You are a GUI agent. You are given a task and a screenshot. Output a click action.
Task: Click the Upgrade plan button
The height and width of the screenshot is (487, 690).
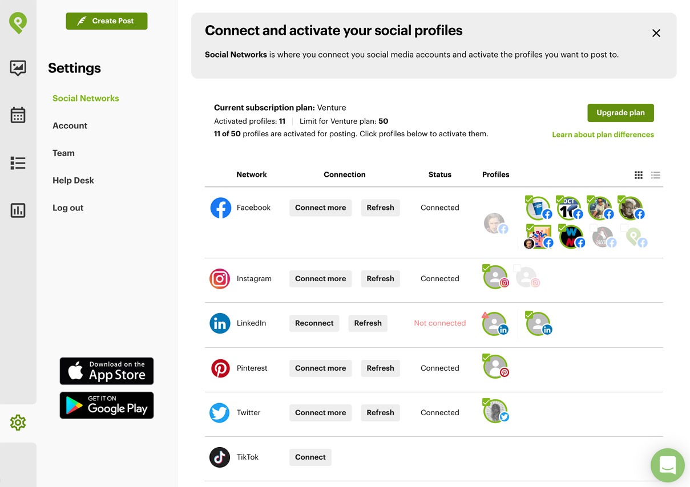point(620,113)
